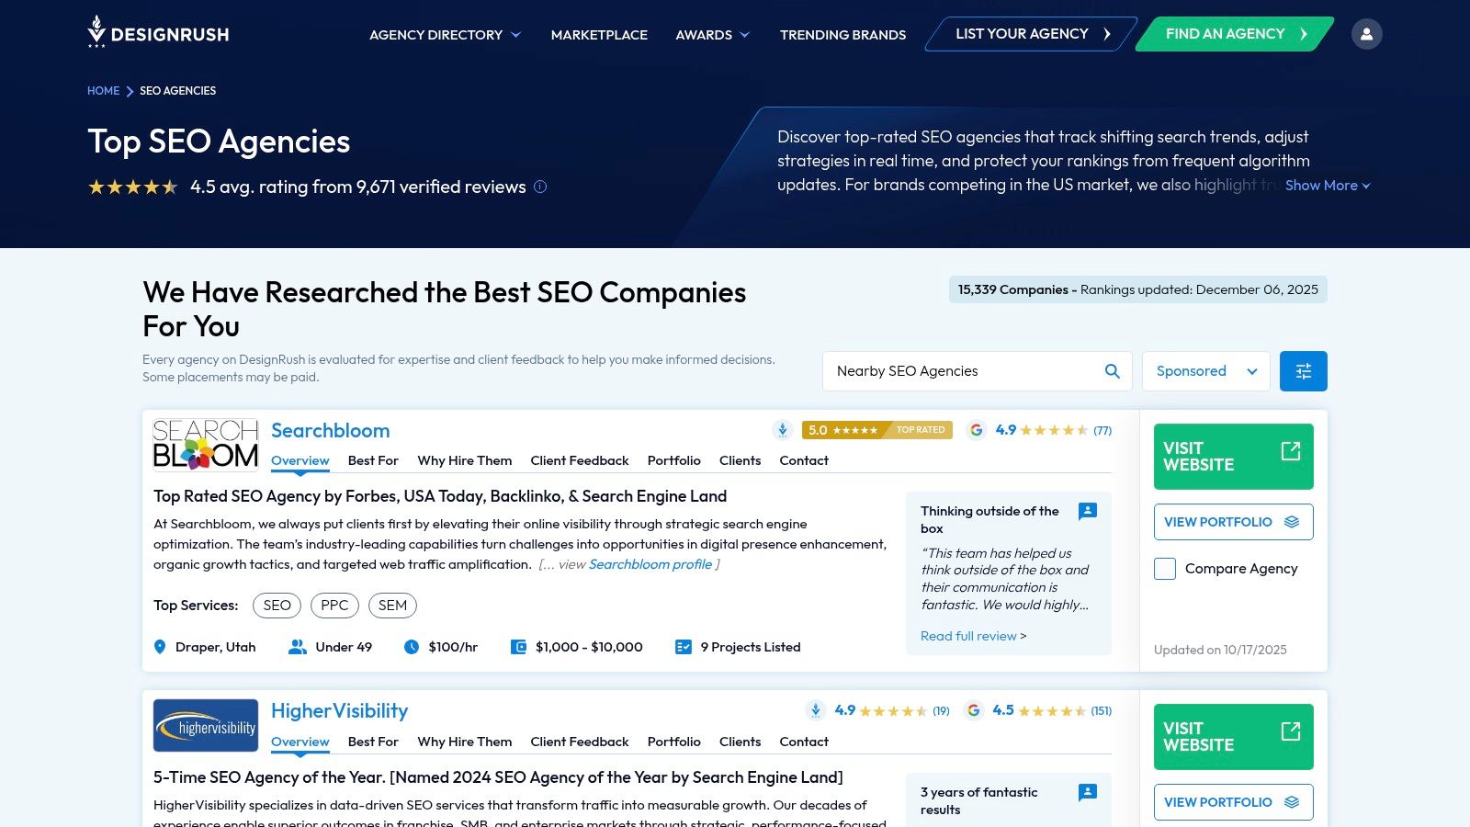Click the HigherVisibility logo thumbnail
Viewport: 1470px width, 827px height.
pyautogui.click(x=206, y=726)
